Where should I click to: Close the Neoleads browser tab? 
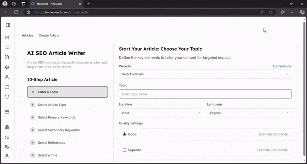pos(80,4)
